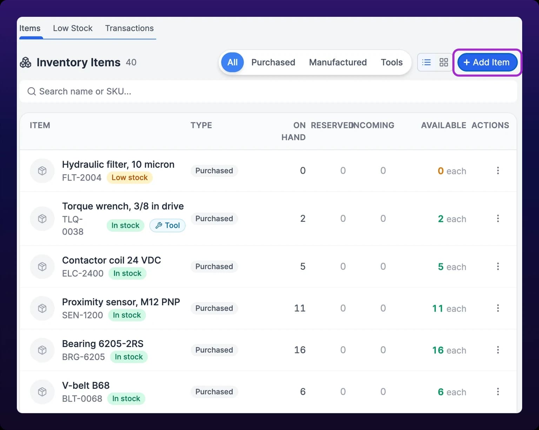The image size is (539, 430).
Task: Click the Tool badge on Torque wrench
Action: click(x=167, y=225)
